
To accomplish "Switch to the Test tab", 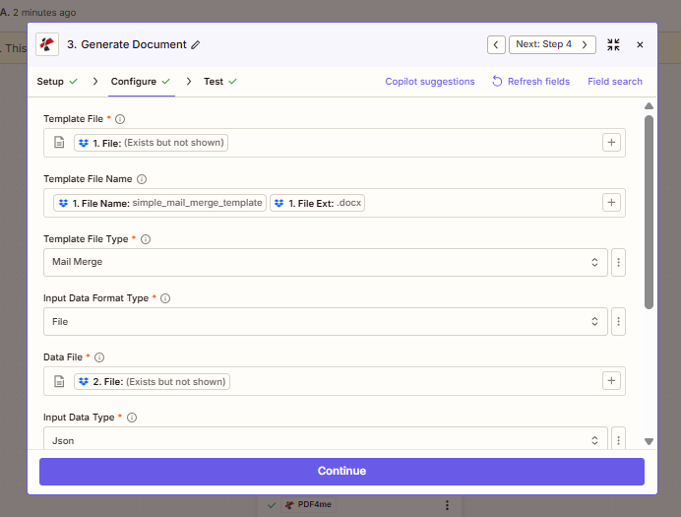I will (x=214, y=82).
